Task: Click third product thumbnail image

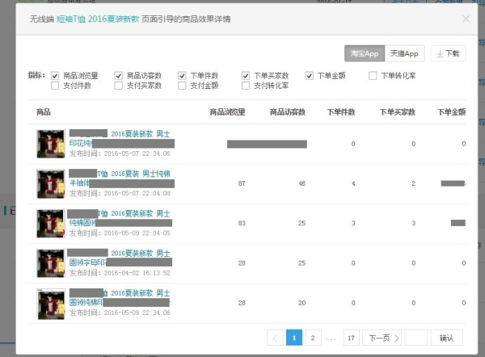Action: click(x=50, y=223)
